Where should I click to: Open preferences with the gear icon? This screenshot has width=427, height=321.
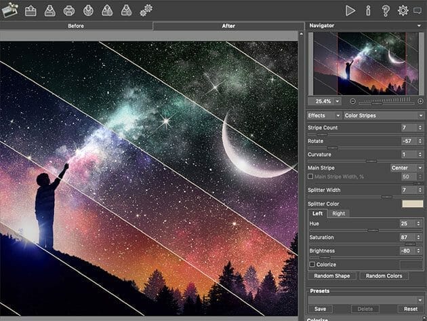[403, 10]
